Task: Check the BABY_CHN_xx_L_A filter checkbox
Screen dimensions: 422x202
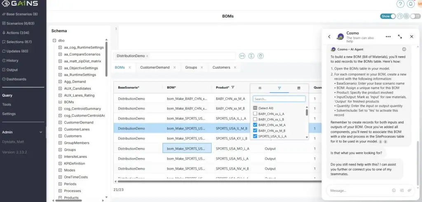Action: click(256, 114)
